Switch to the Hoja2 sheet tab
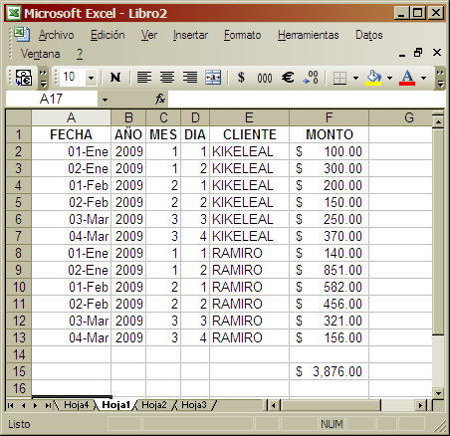The image size is (450, 436). (x=154, y=405)
